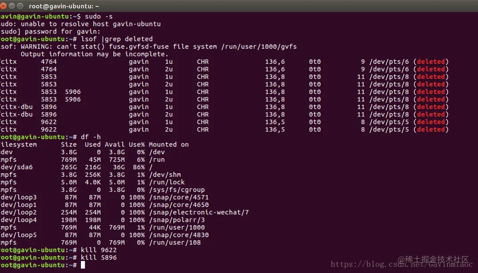Click the "44K" used value
Image resolution: width=478 pixels, height=273 pixels.
[x=95, y=227]
